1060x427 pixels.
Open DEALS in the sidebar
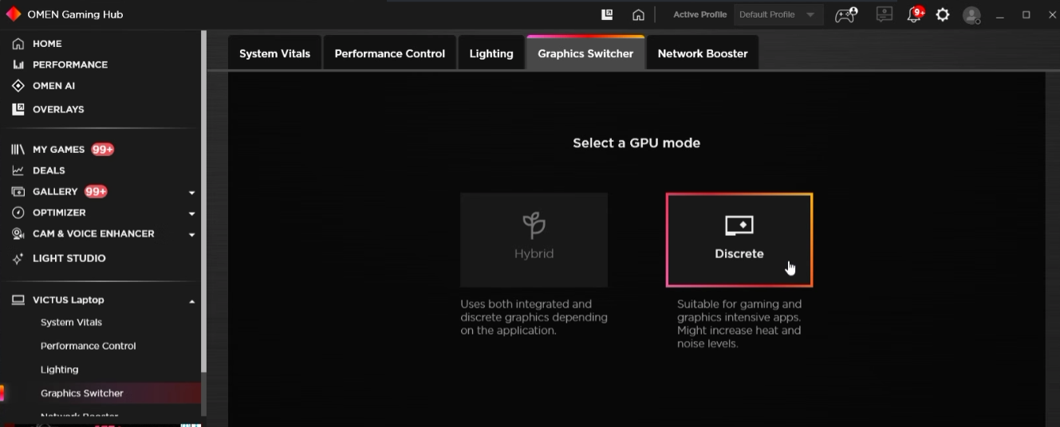[49, 170]
